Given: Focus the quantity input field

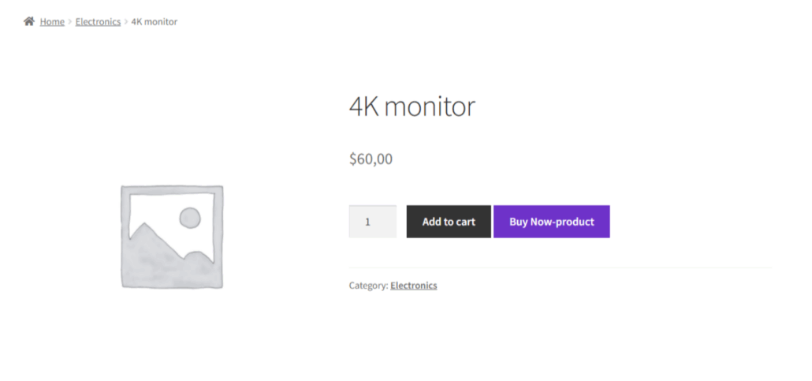Looking at the screenshot, I should click(372, 222).
